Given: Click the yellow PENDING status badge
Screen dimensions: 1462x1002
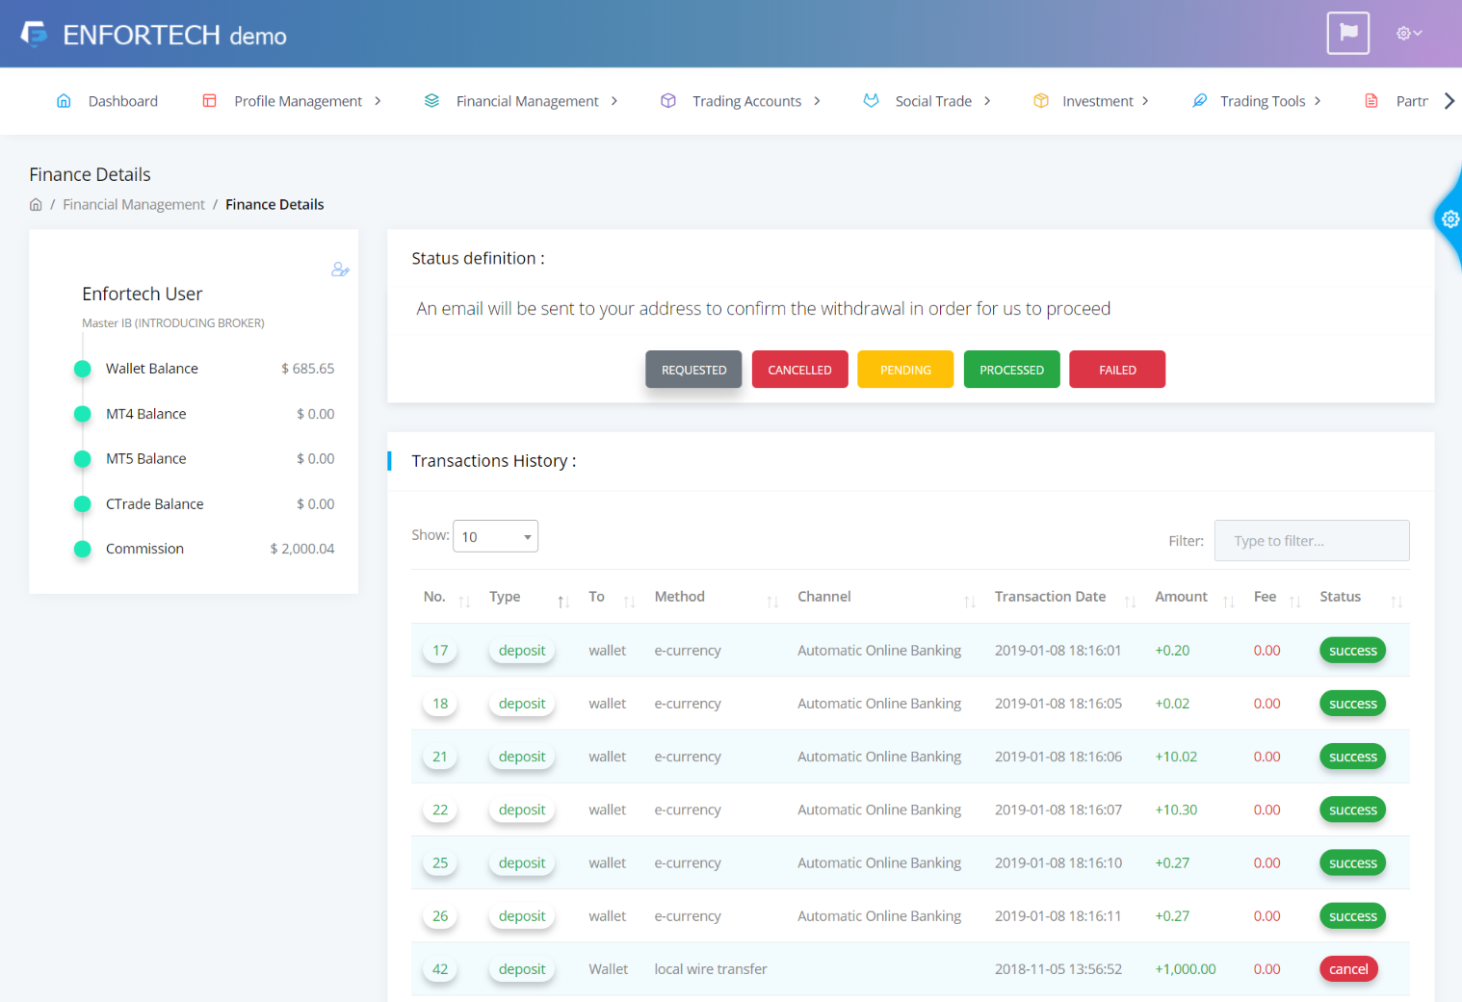Looking at the screenshot, I should click(905, 370).
